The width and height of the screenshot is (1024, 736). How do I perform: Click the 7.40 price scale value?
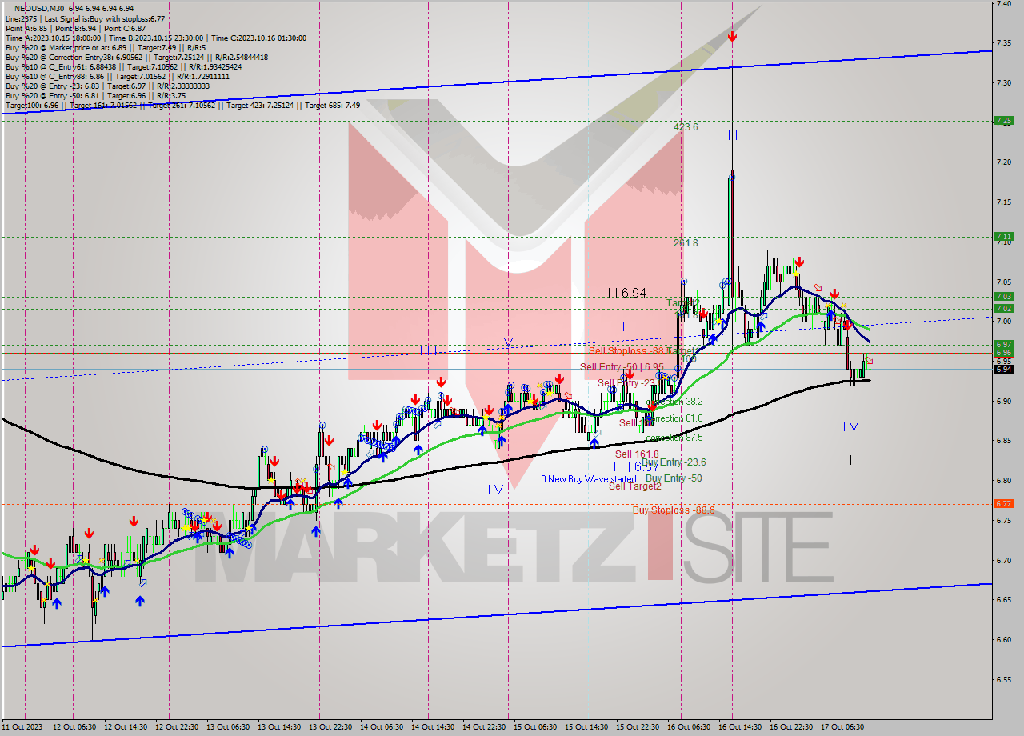pyautogui.click(x=1003, y=4)
